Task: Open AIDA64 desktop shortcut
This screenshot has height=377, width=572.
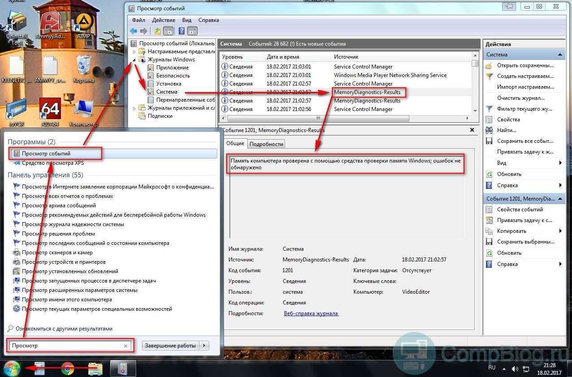Action: [50, 112]
